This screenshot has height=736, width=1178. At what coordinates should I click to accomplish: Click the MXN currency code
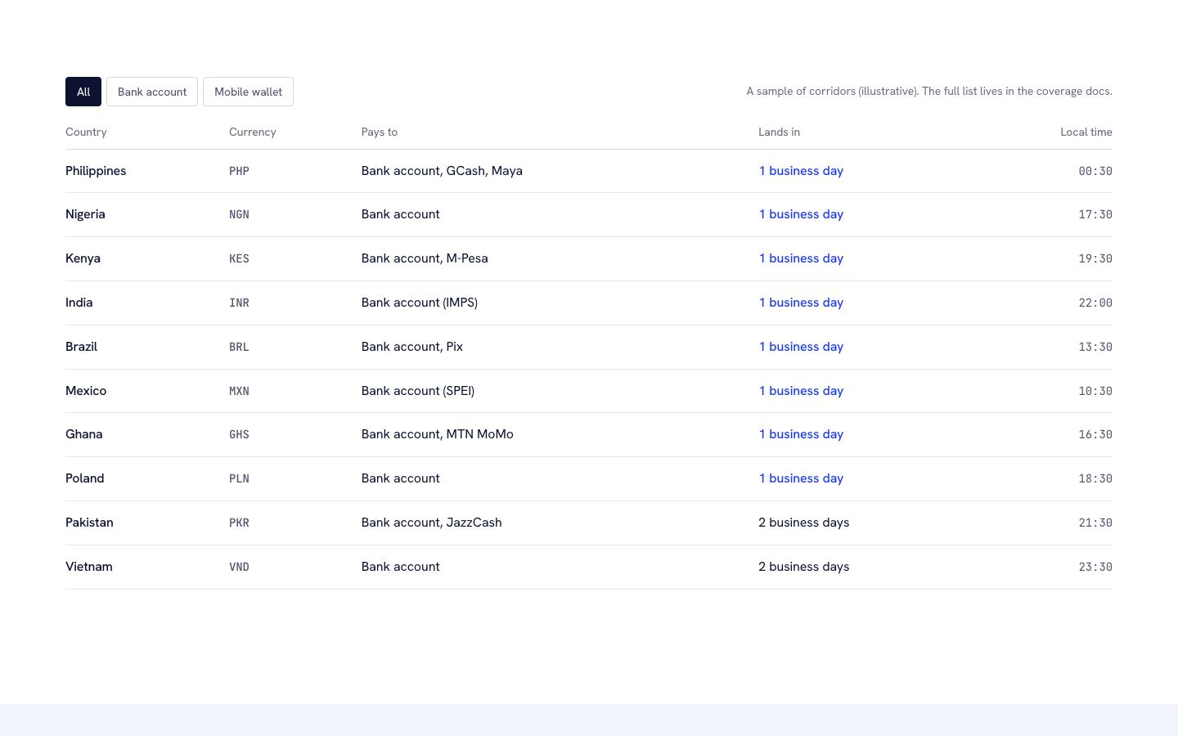tap(239, 391)
